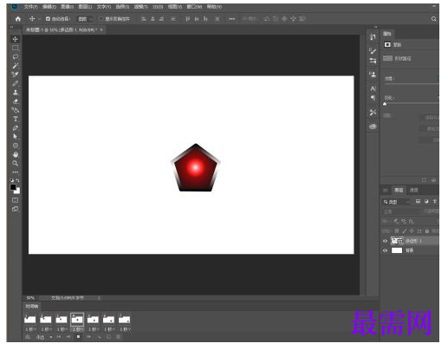Hide the 背景 (Background) layer via its eye icon
This screenshot has height=350, width=448.
pos(385,250)
